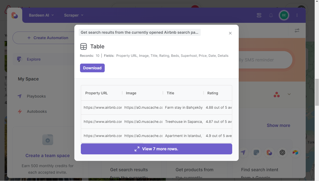This screenshot has height=181, width=319.
Task: Click the add team space folder icon
Action: coord(48,140)
